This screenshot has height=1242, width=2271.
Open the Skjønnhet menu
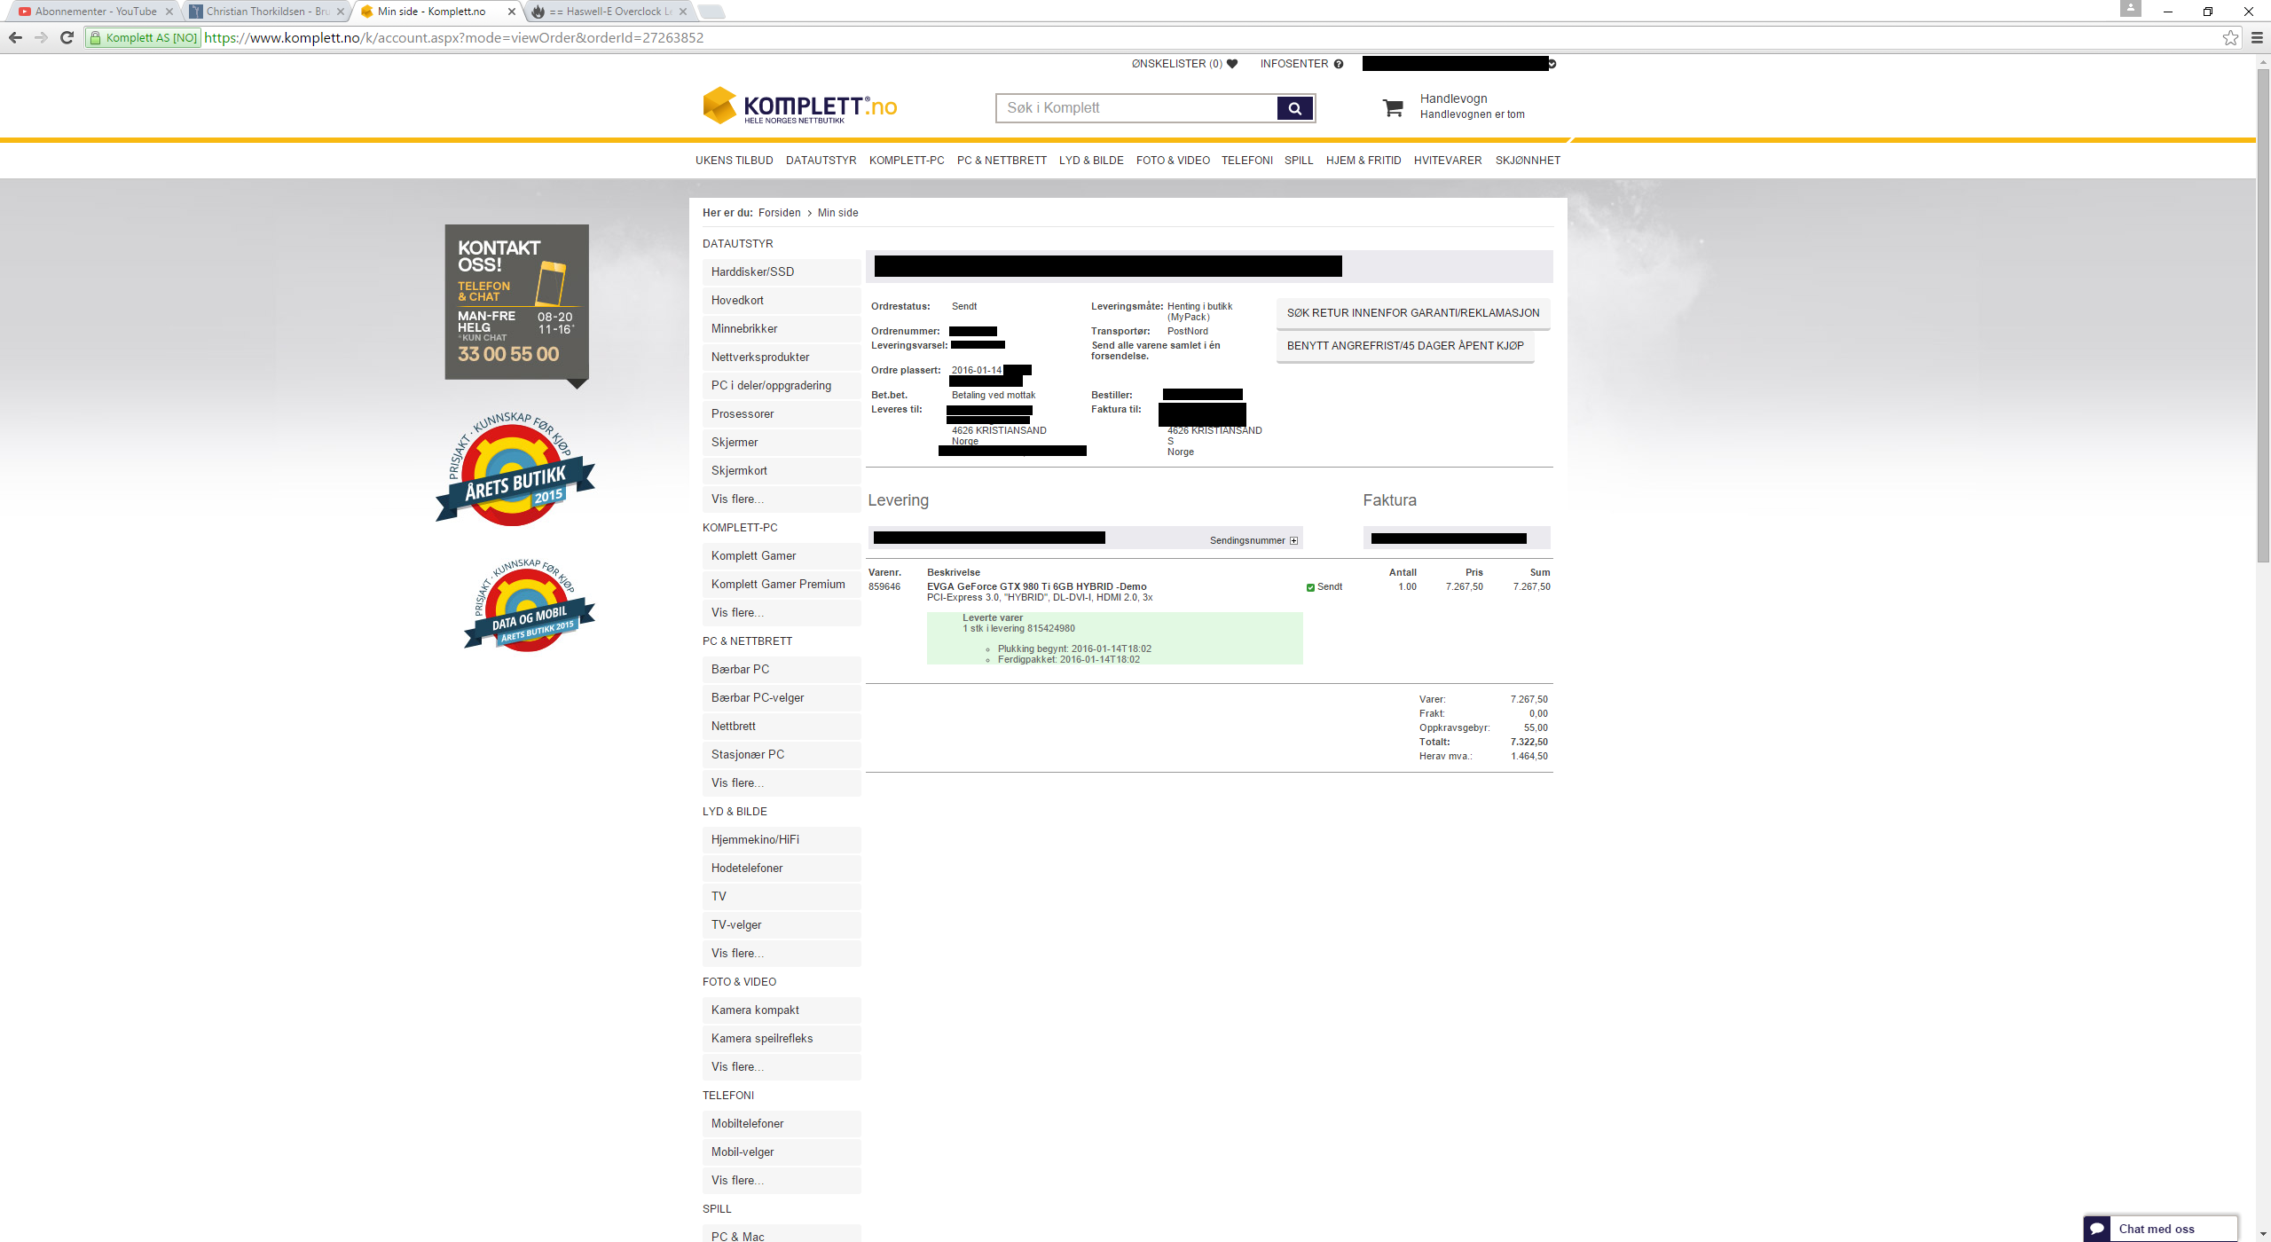[1528, 161]
